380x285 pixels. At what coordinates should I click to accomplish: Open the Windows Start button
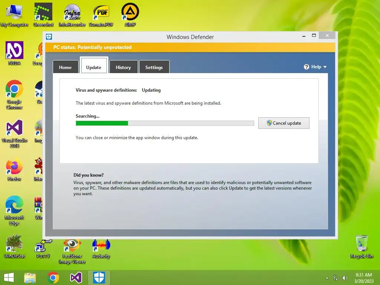click(9, 278)
